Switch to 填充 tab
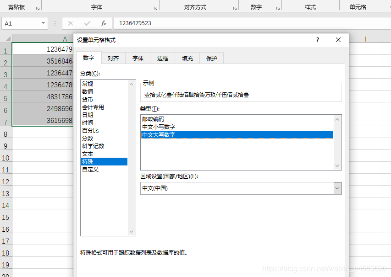391x277 pixels. (x=187, y=58)
